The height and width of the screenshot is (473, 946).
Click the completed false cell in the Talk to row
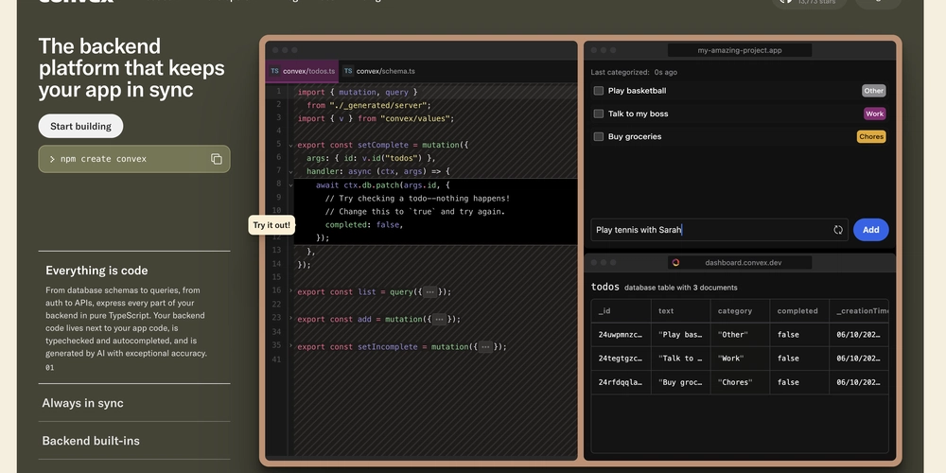(799, 359)
